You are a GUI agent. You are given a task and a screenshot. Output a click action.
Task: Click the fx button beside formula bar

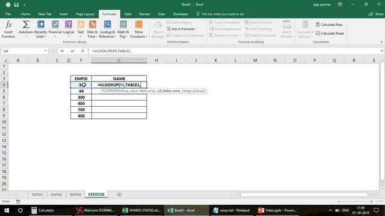pyautogui.click(x=82, y=51)
